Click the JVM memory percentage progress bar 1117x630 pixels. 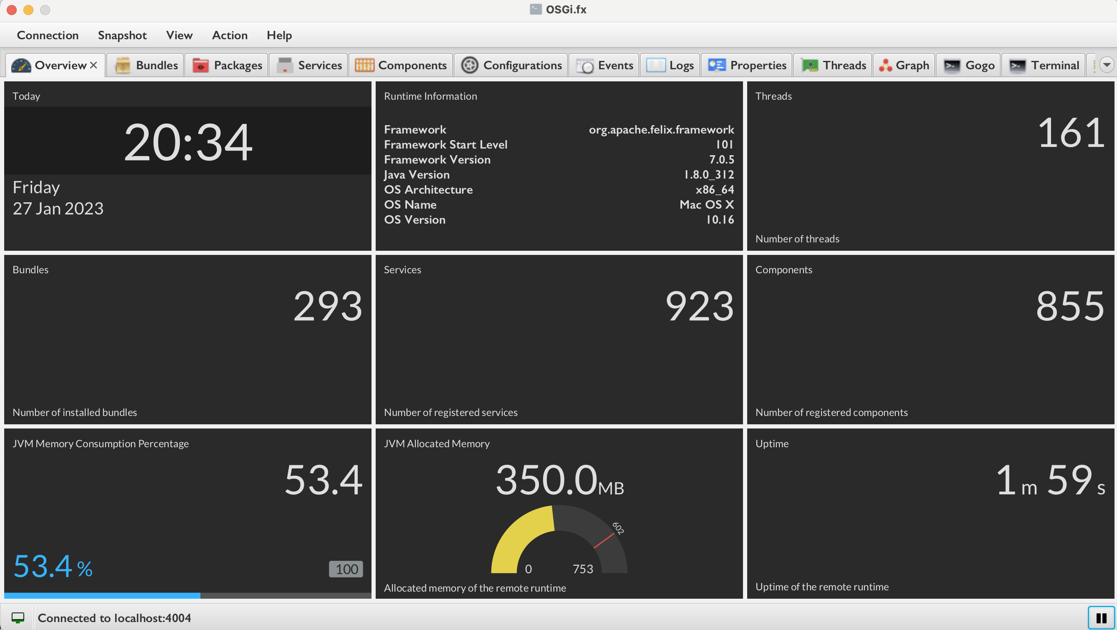click(x=187, y=596)
